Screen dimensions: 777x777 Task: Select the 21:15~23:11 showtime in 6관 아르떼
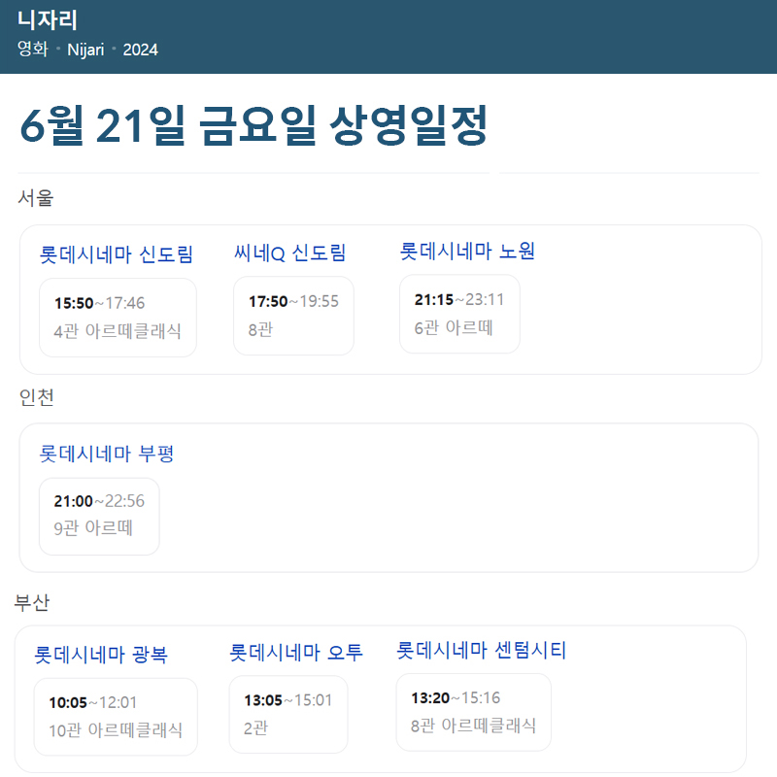(x=459, y=314)
